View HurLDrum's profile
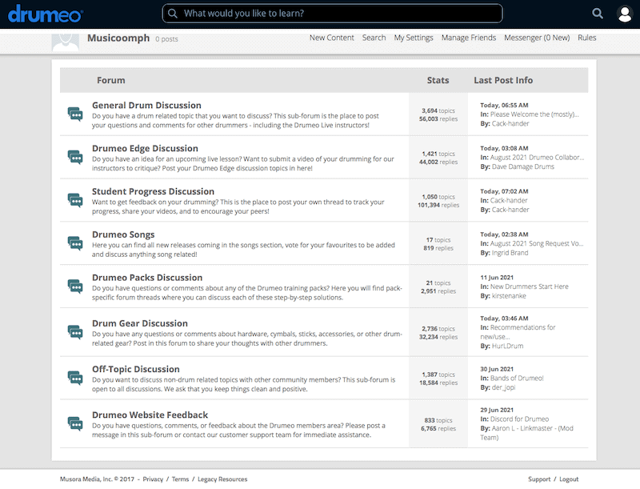 point(507,346)
